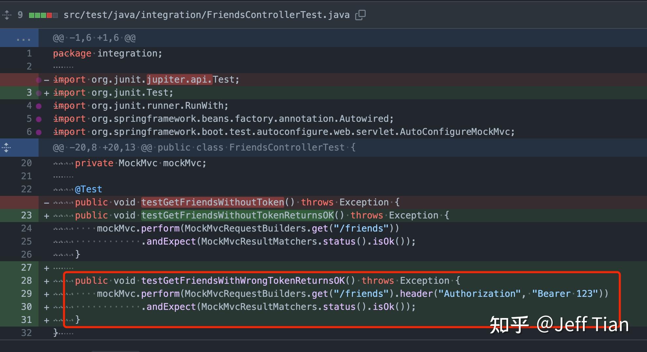647x352 pixels.
Task: Click the faded dot marker on added line 3
Action: pyautogui.click(x=38, y=92)
